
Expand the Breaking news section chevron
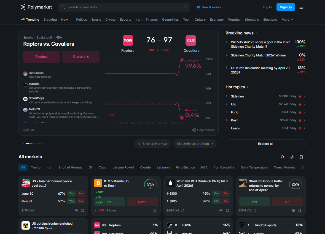[x=256, y=33]
